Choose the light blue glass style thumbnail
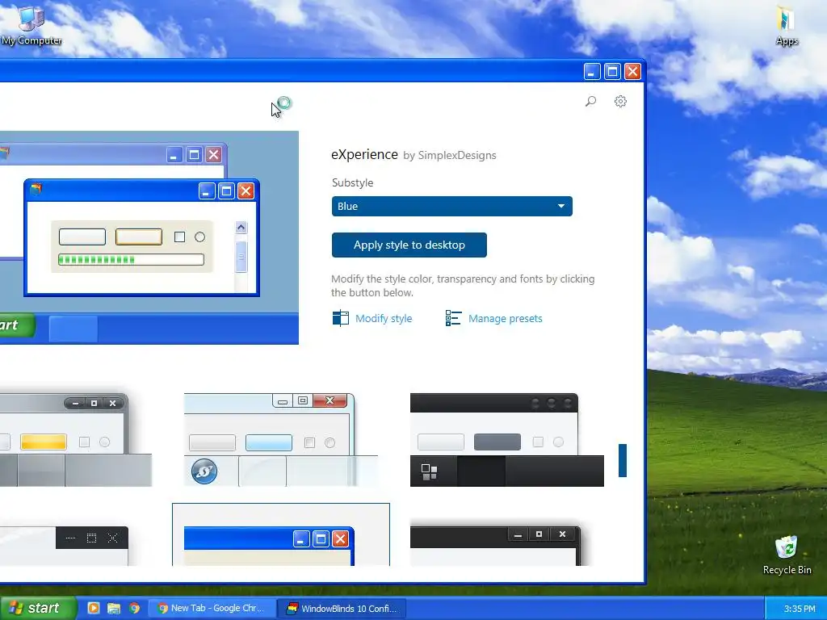 [280, 440]
